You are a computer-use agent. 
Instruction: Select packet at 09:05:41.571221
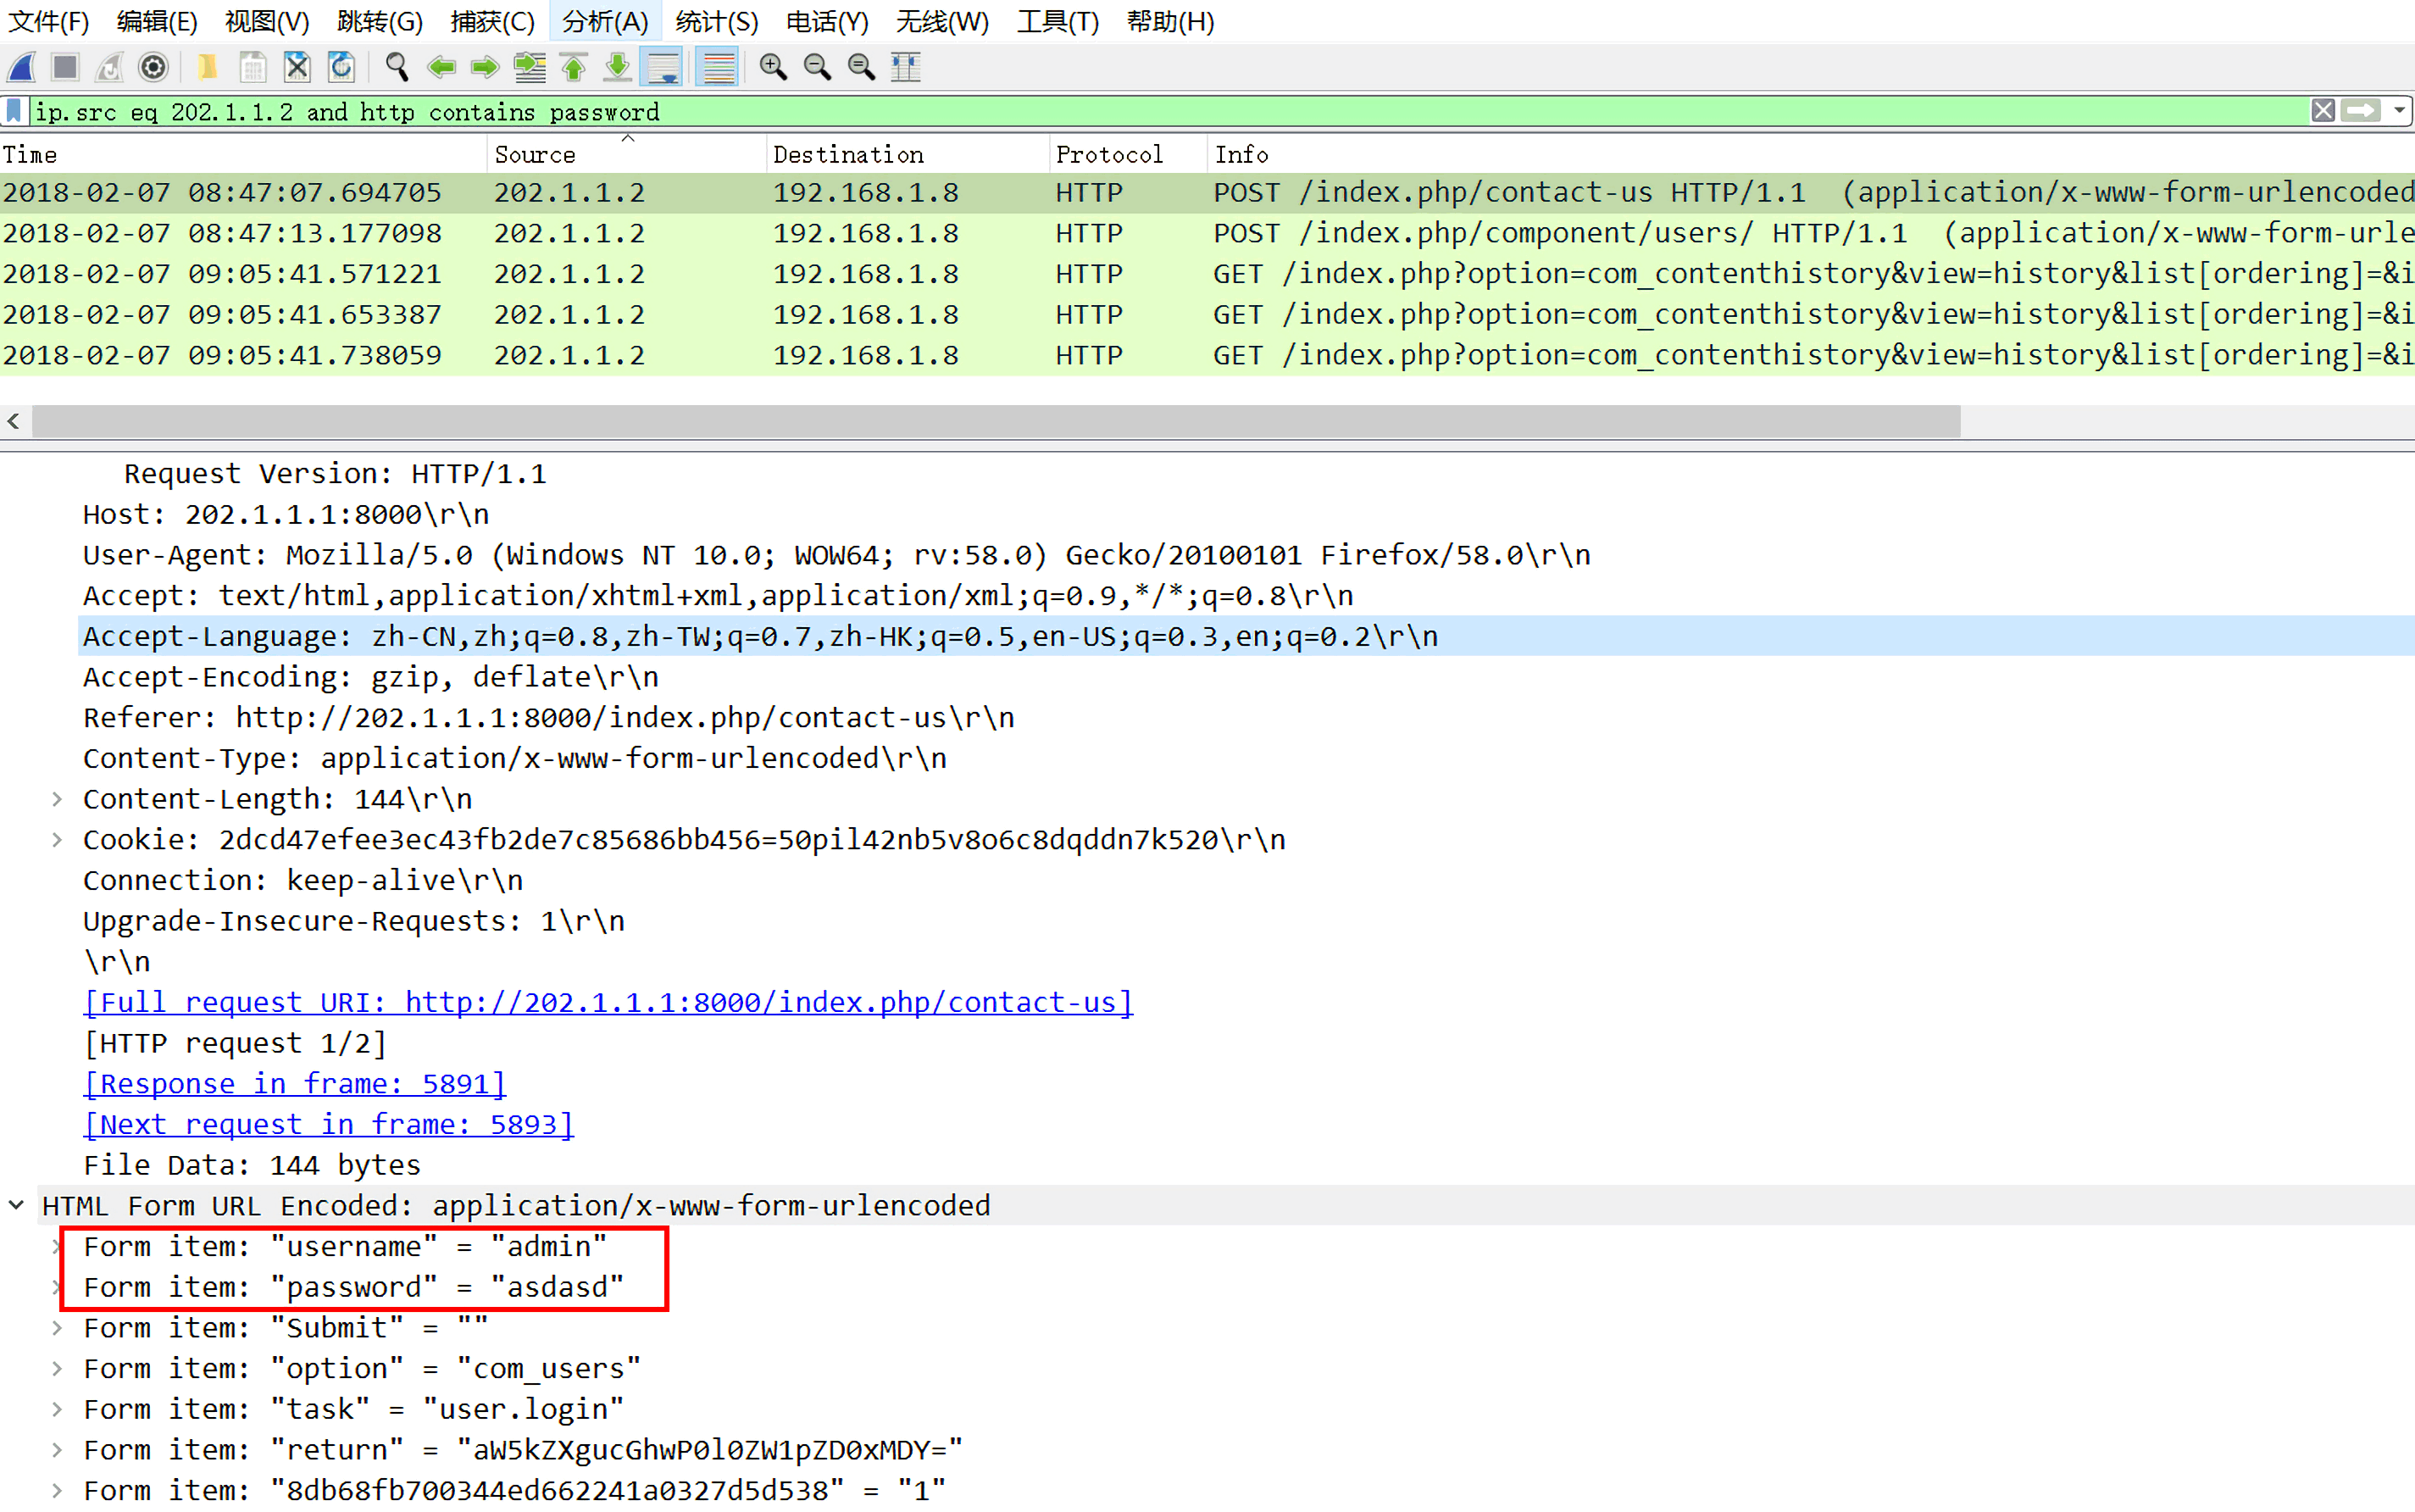[x=1207, y=274]
